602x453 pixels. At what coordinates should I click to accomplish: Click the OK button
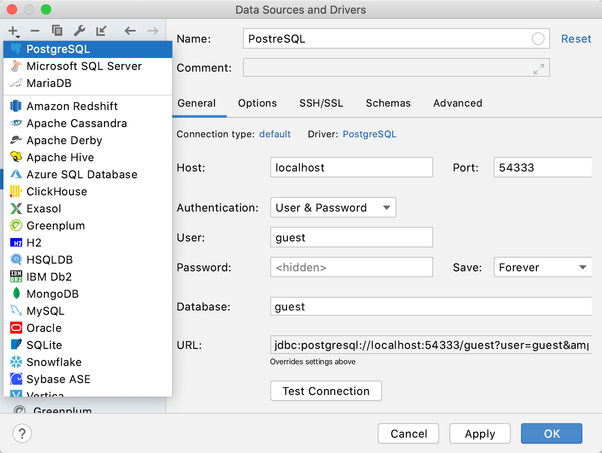pyautogui.click(x=552, y=433)
